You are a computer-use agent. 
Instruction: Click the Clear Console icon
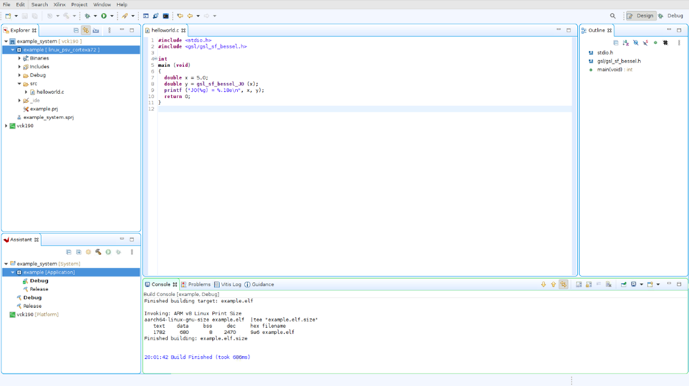click(x=609, y=285)
